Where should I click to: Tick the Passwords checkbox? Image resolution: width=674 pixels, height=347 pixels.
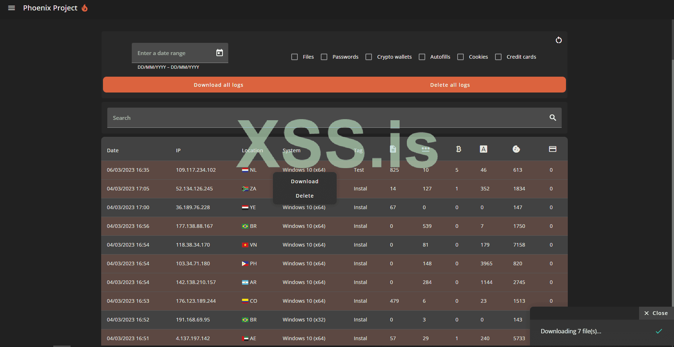(x=324, y=57)
